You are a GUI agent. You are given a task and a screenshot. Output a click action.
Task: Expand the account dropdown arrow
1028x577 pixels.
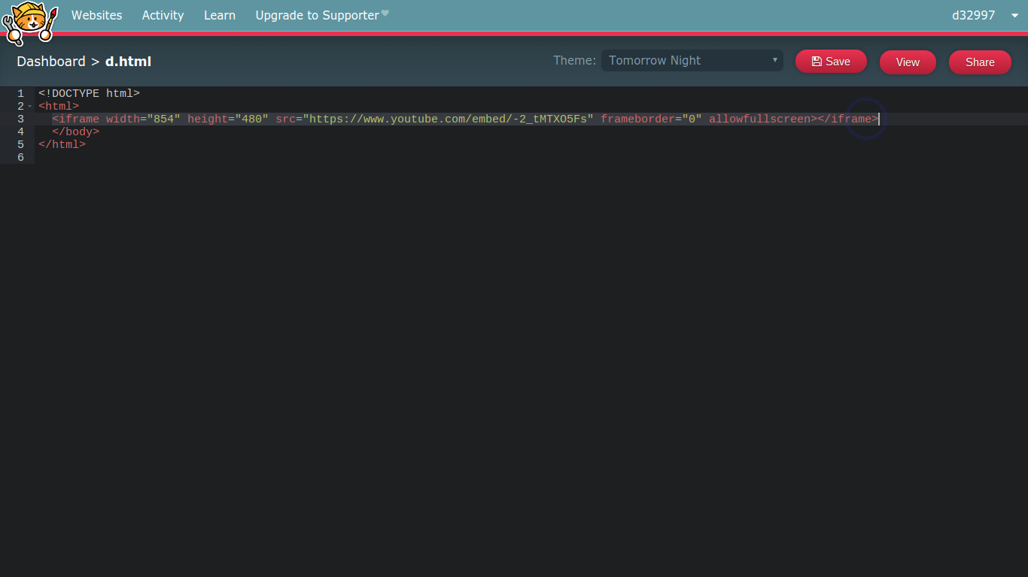[x=1014, y=15]
